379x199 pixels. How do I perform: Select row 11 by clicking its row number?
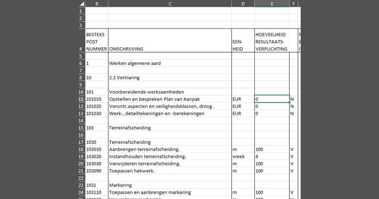tap(80, 99)
